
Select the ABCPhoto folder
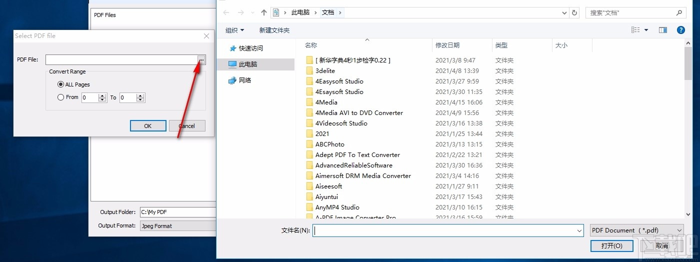click(330, 144)
